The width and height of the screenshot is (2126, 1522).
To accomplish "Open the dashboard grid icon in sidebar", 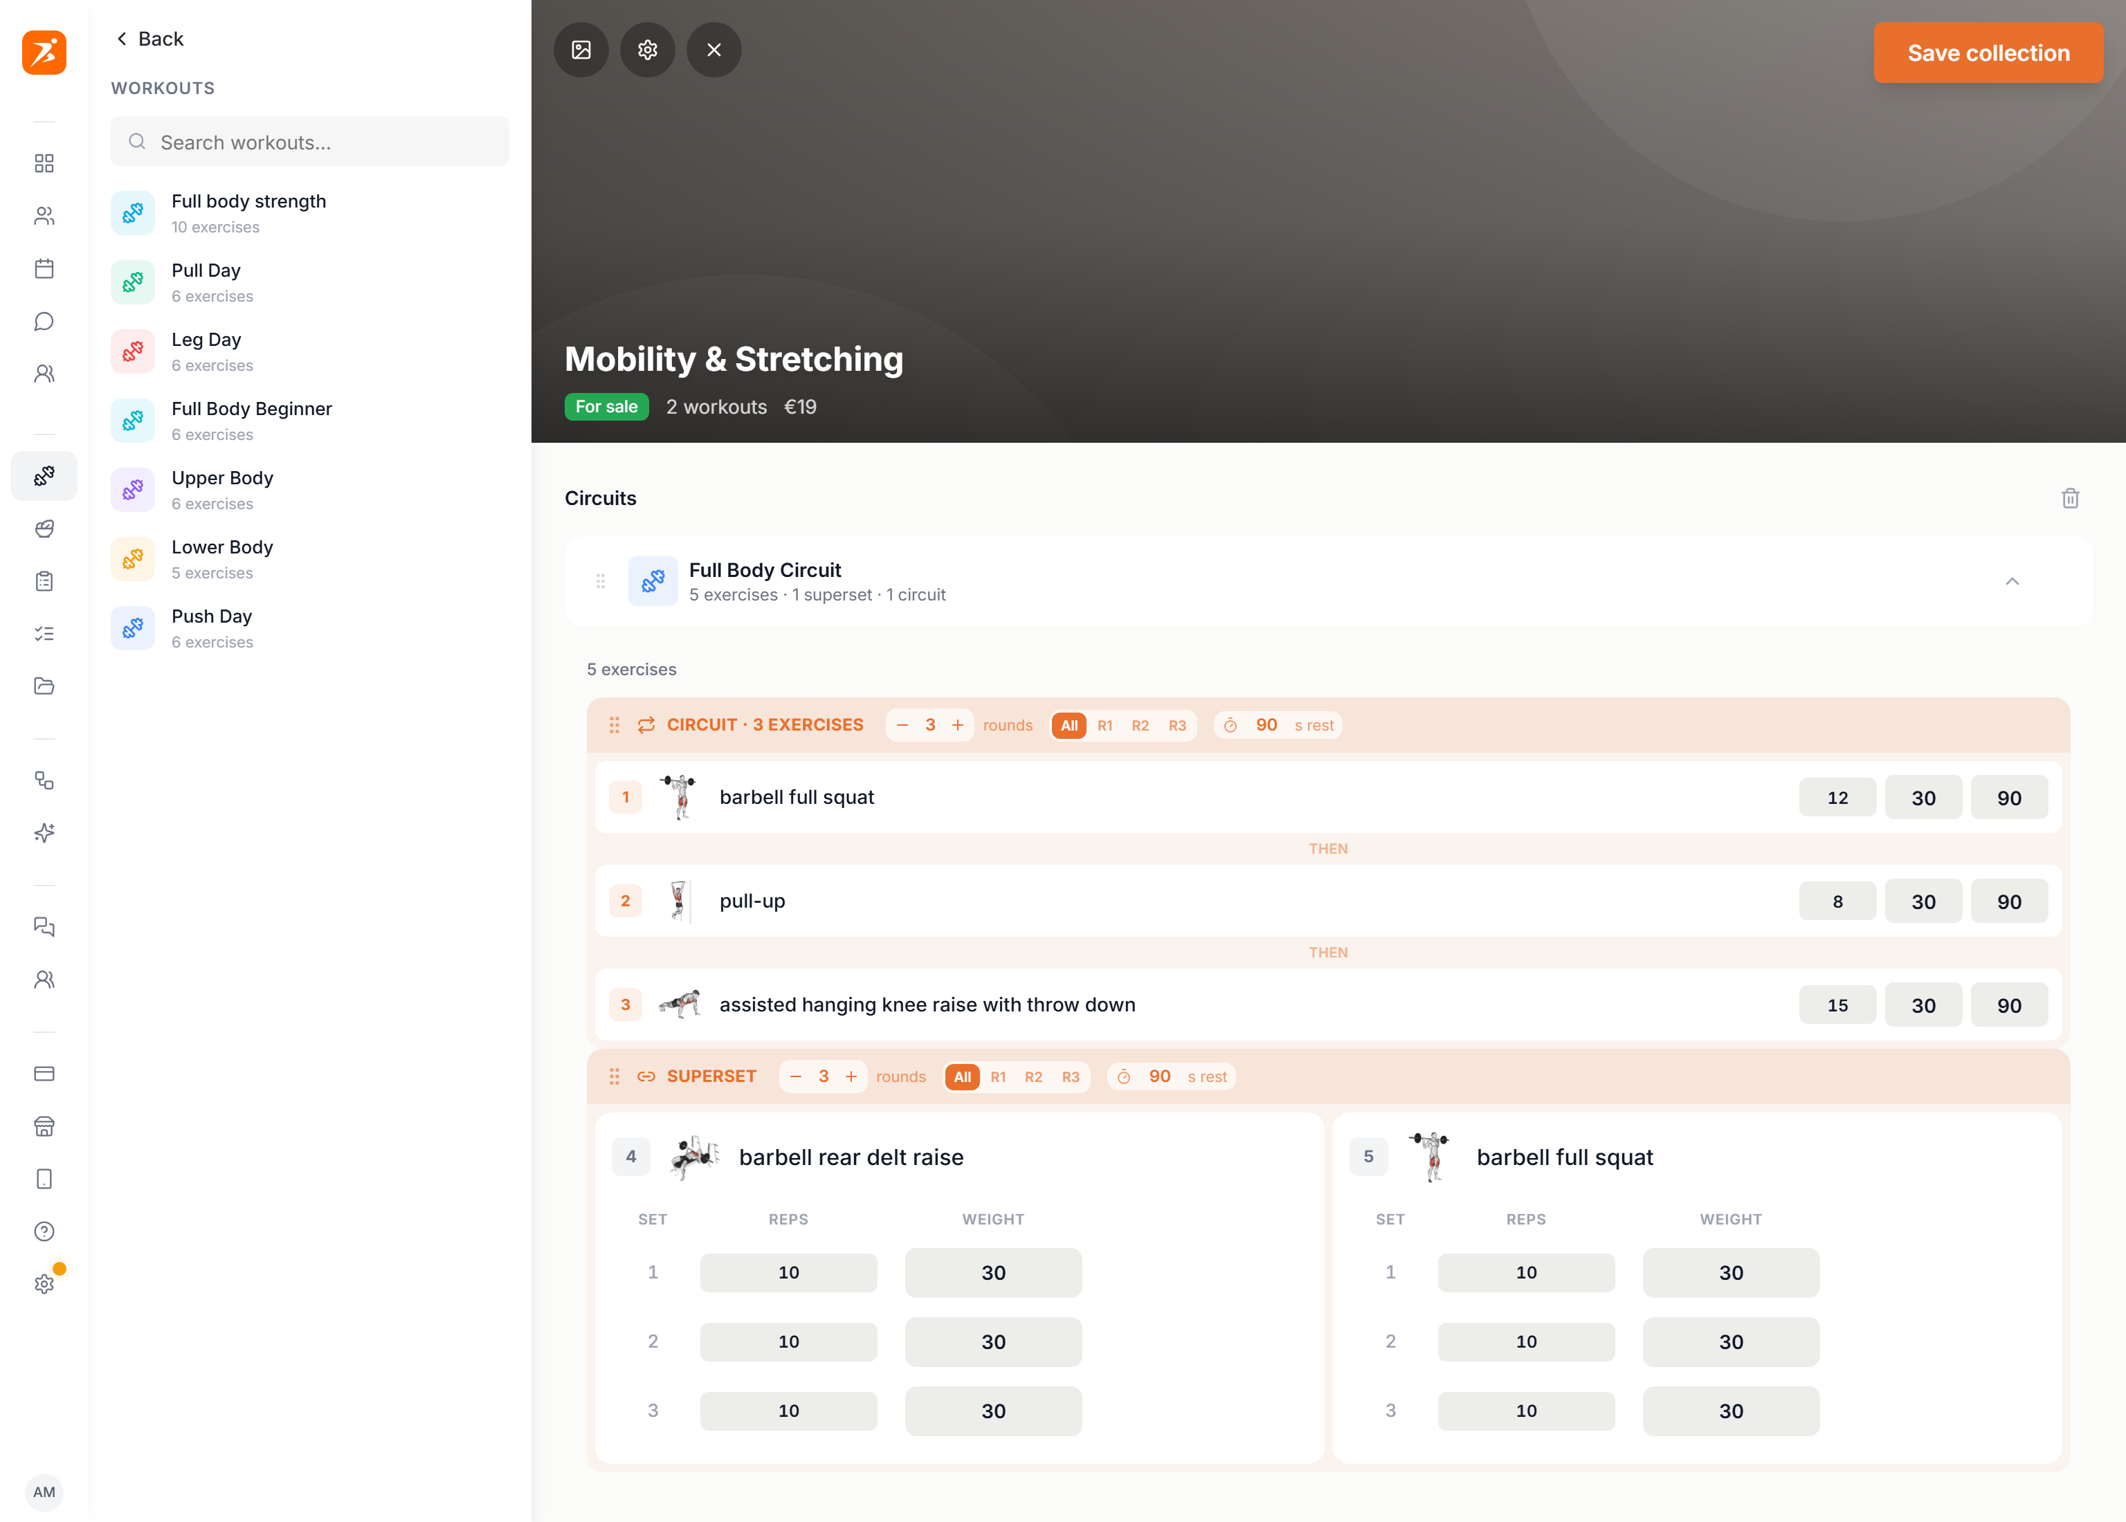I will (x=44, y=164).
